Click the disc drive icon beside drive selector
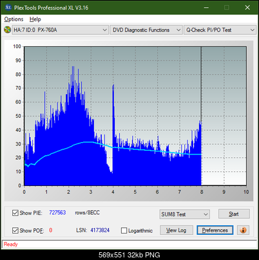Image resolution: width=259 pixels, height=260 pixels. (7, 30)
